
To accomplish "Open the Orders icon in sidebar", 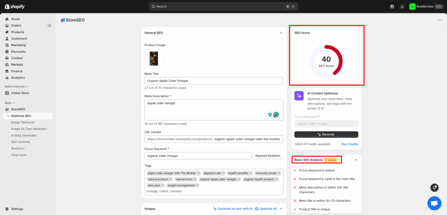I will (7, 25).
